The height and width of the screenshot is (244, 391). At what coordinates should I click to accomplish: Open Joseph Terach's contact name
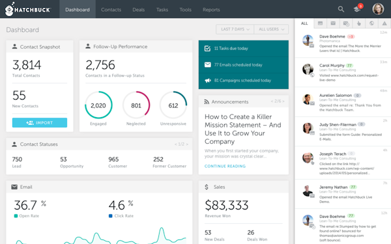point(332,154)
